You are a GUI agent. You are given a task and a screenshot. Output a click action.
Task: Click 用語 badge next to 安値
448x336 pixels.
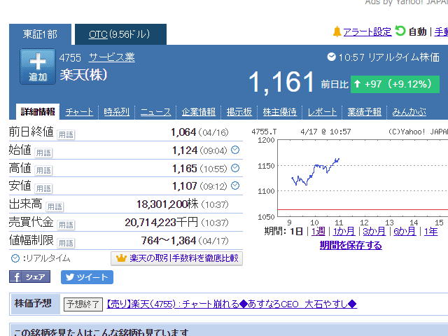pos(43,188)
